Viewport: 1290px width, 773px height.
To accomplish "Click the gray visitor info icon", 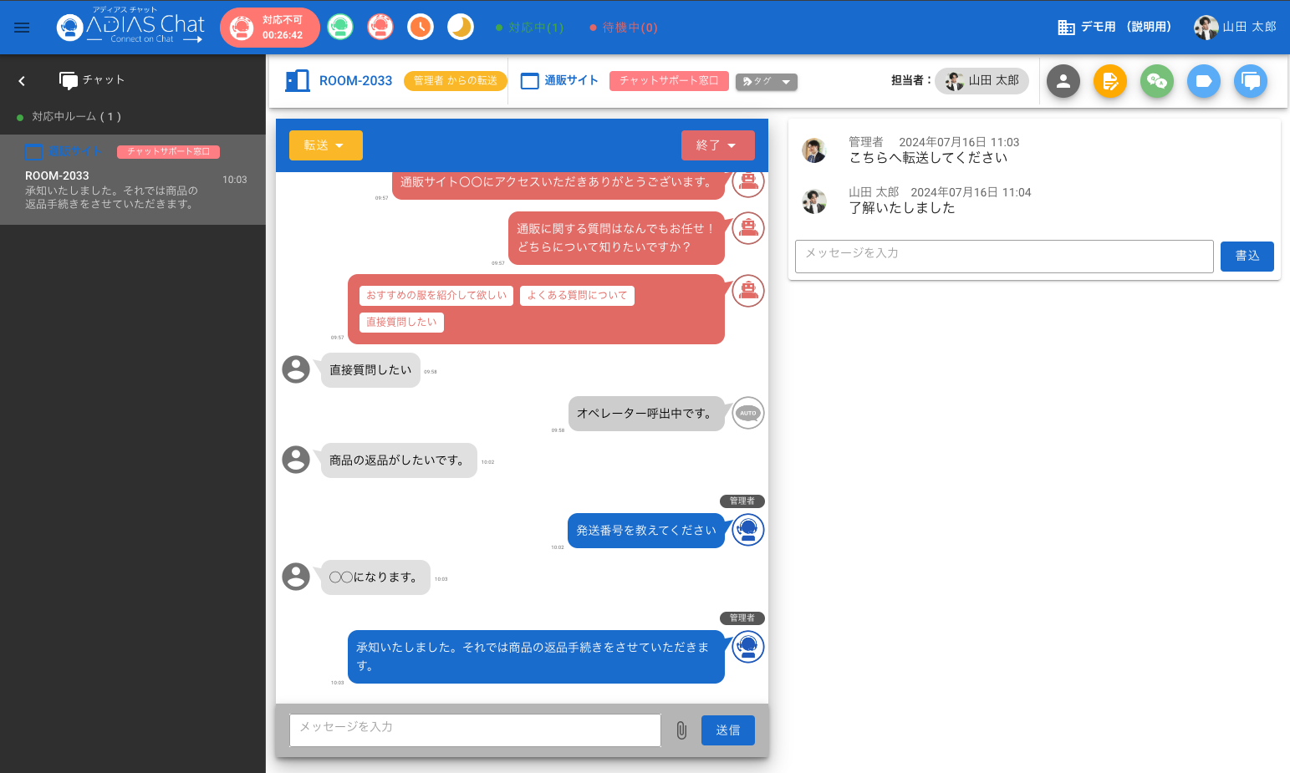I will click(1063, 81).
